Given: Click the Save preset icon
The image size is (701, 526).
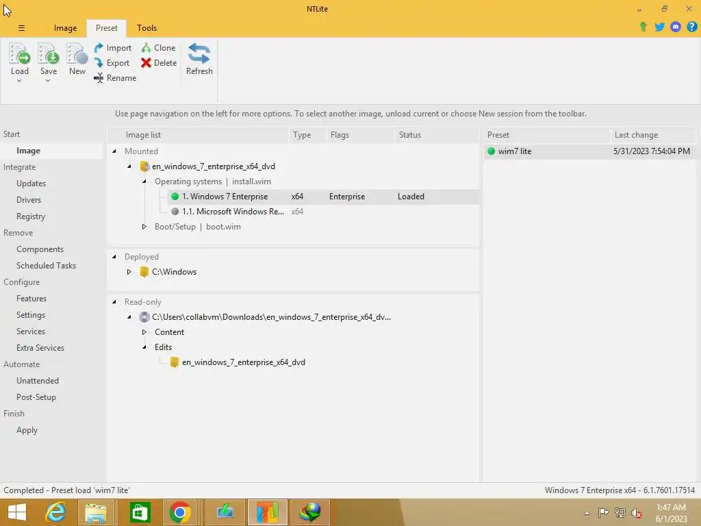Looking at the screenshot, I should [x=49, y=53].
